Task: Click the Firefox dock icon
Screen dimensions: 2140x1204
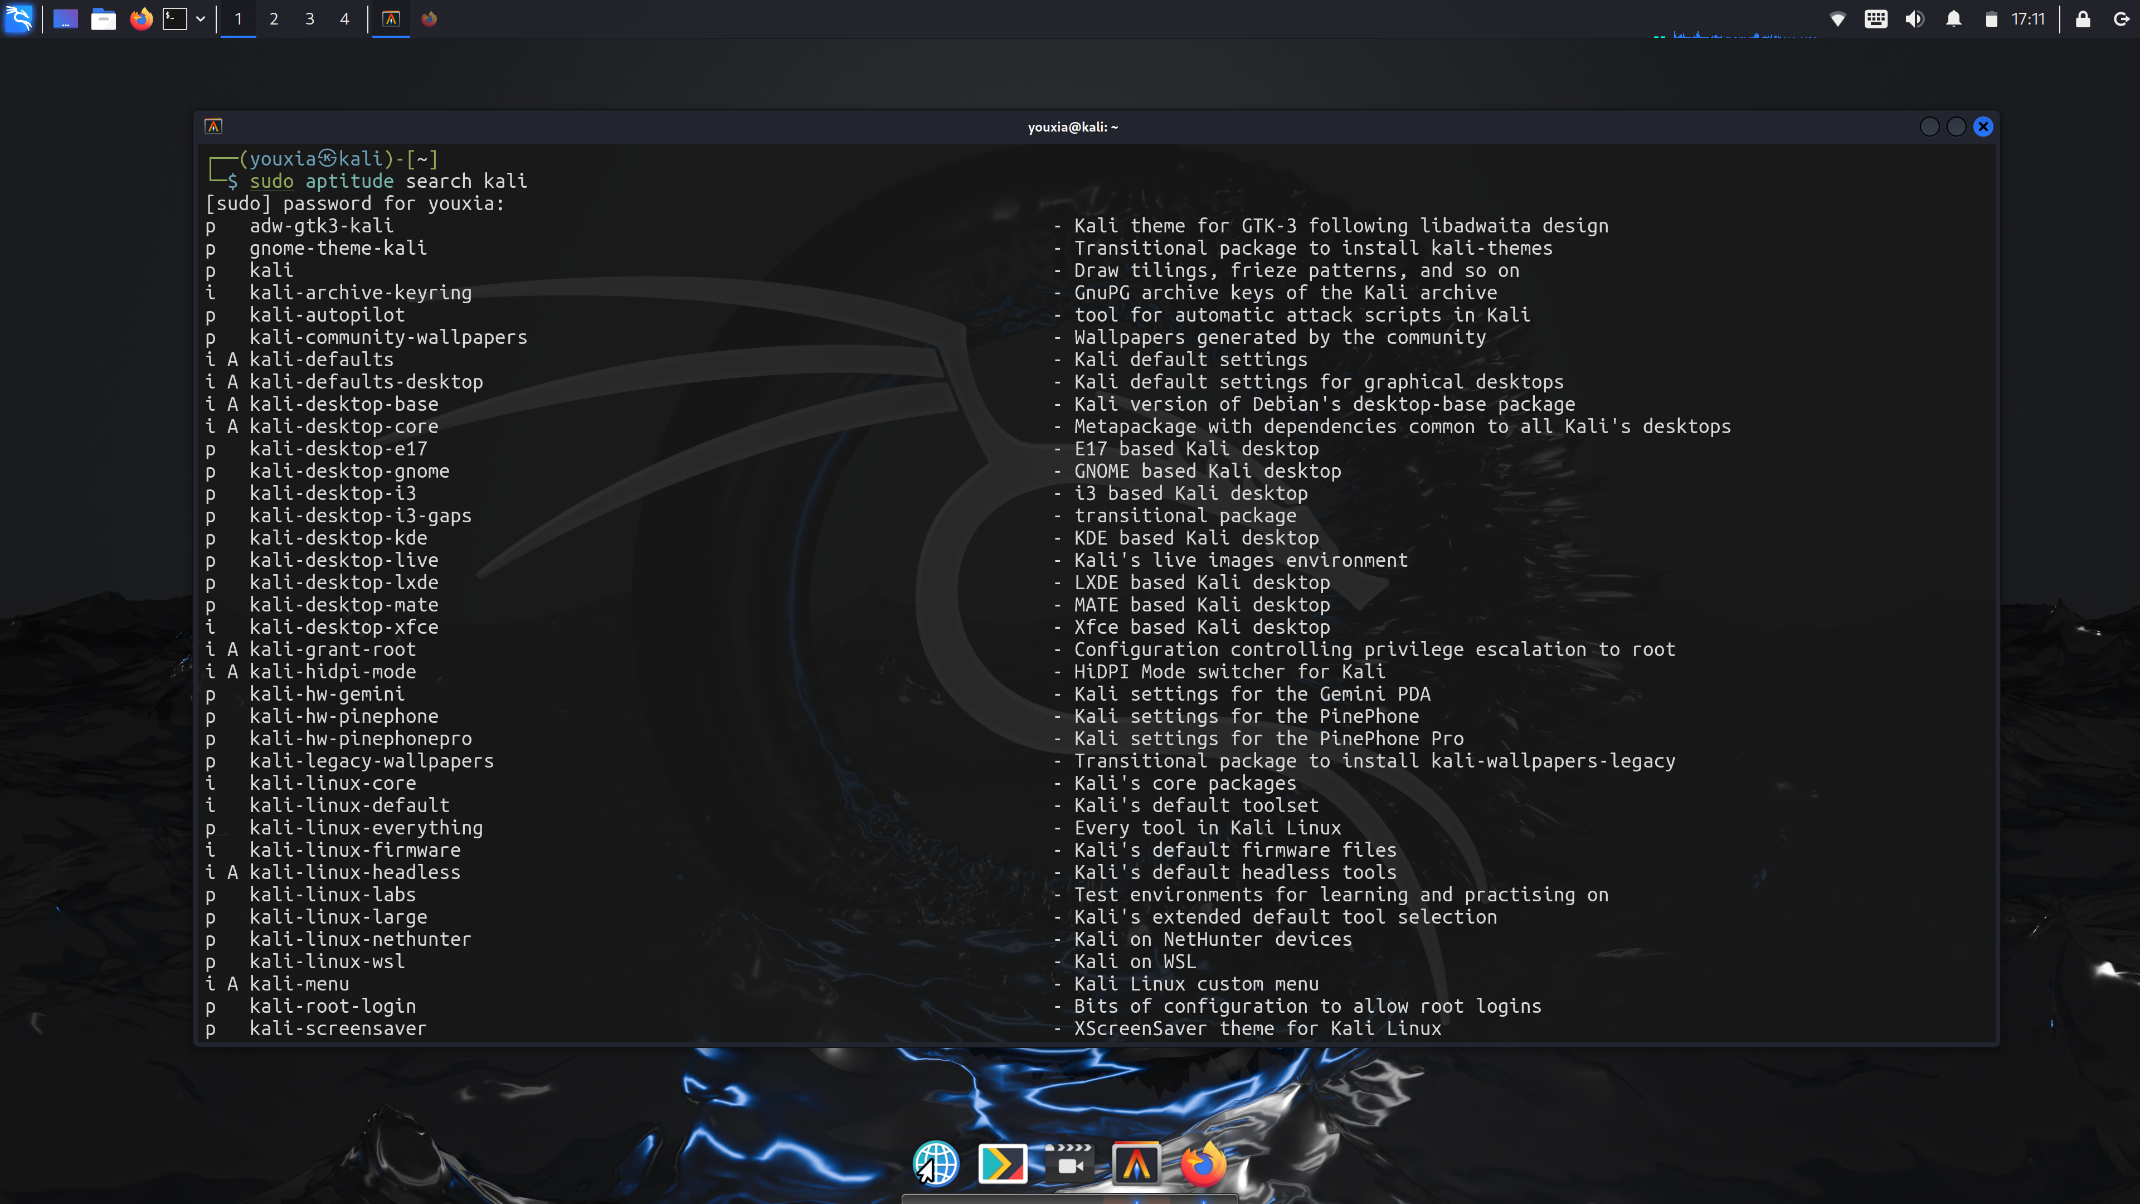Action: point(1203,1163)
